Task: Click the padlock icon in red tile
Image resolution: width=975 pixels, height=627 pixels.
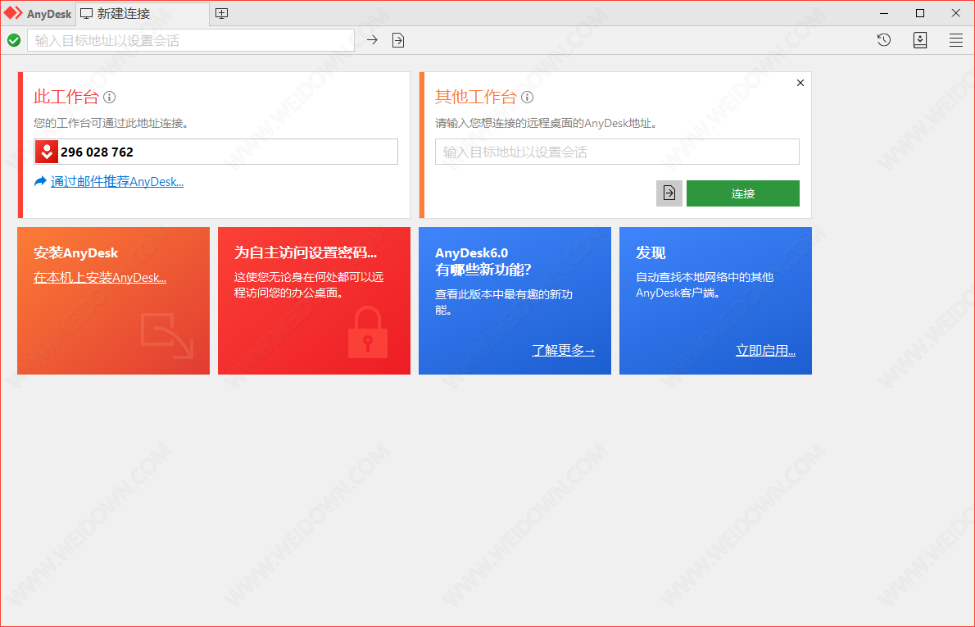Action: 368,333
